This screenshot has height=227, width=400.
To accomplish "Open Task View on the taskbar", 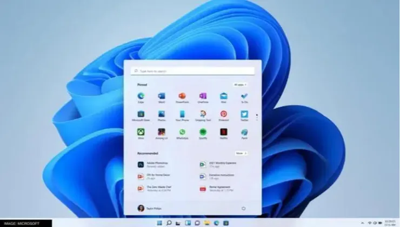I will [178, 223].
